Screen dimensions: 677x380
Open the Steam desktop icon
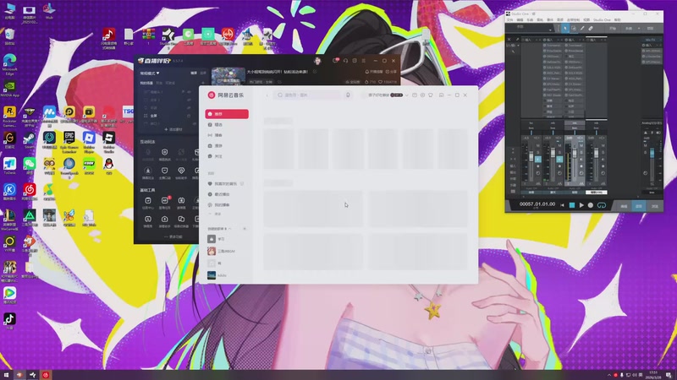coord(30,140)
